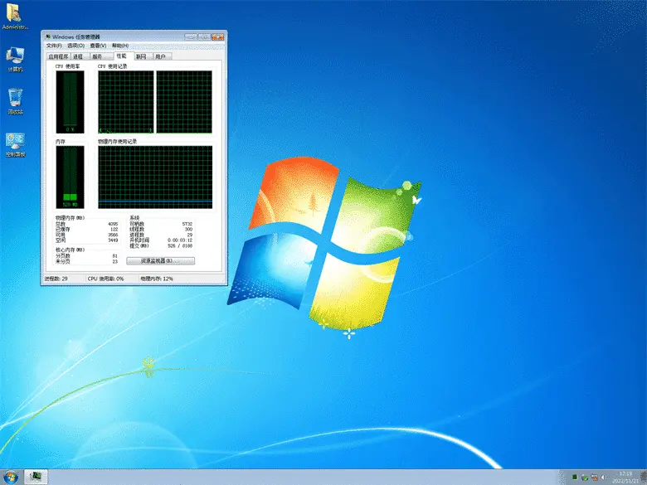Open the 查看(V) menu
This screenshot has width=647, height=485.
pos(99,46)
